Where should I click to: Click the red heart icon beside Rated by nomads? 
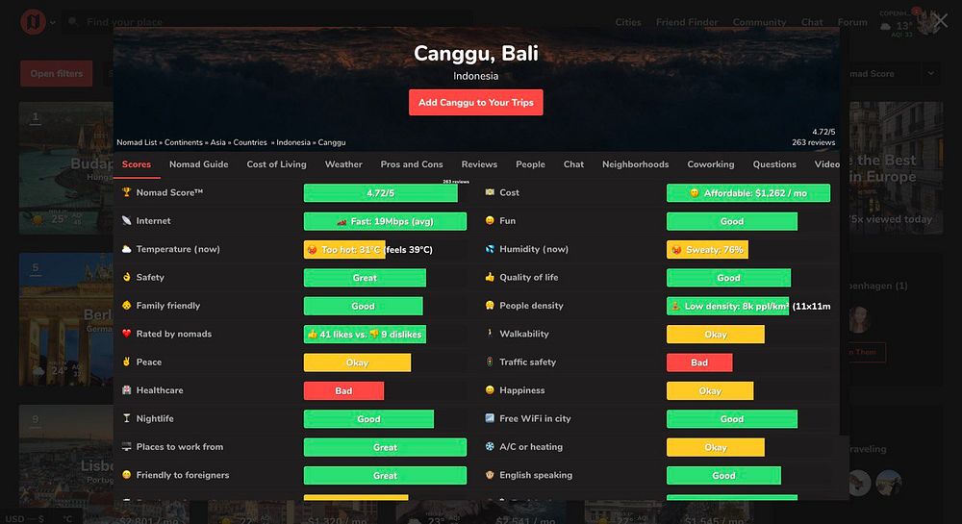[x=126, y=334]
